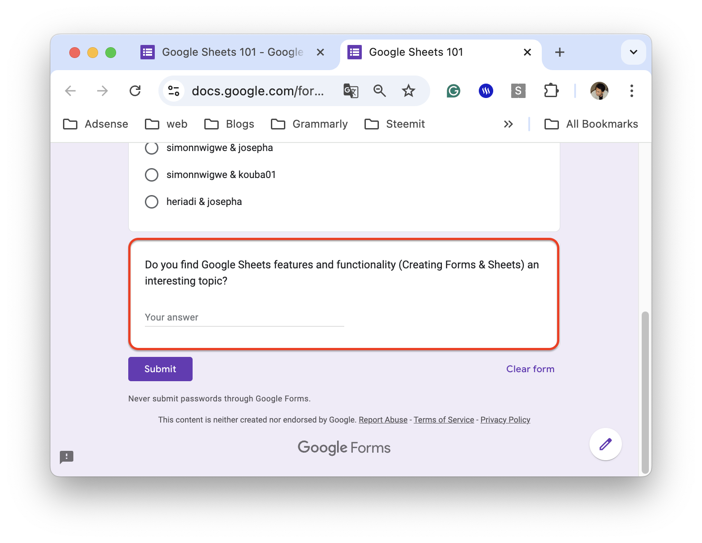Close the active Google Sheets 101 tab
The image size is (702, 543).
527,53
